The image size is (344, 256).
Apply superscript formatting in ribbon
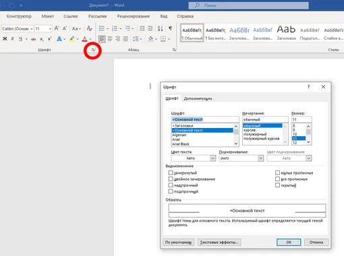tap(49, 39)
